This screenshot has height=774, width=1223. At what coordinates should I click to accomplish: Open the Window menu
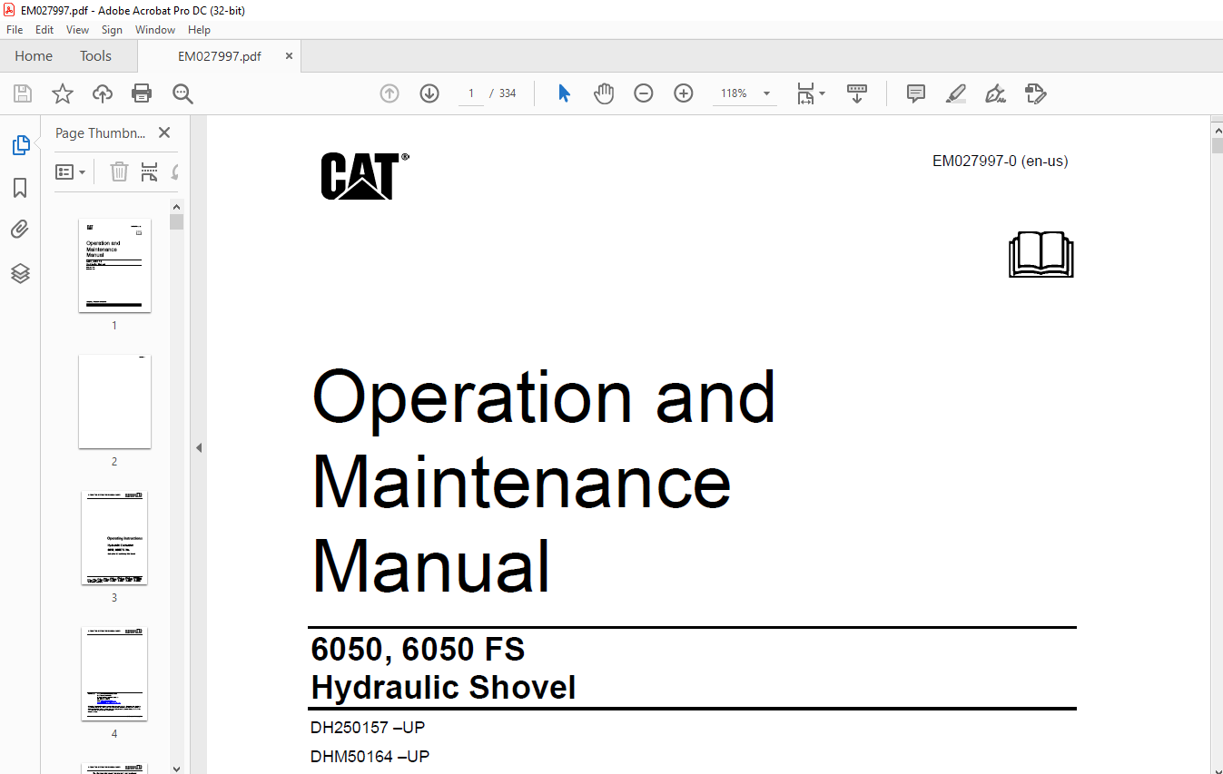(x=155, y=30)
